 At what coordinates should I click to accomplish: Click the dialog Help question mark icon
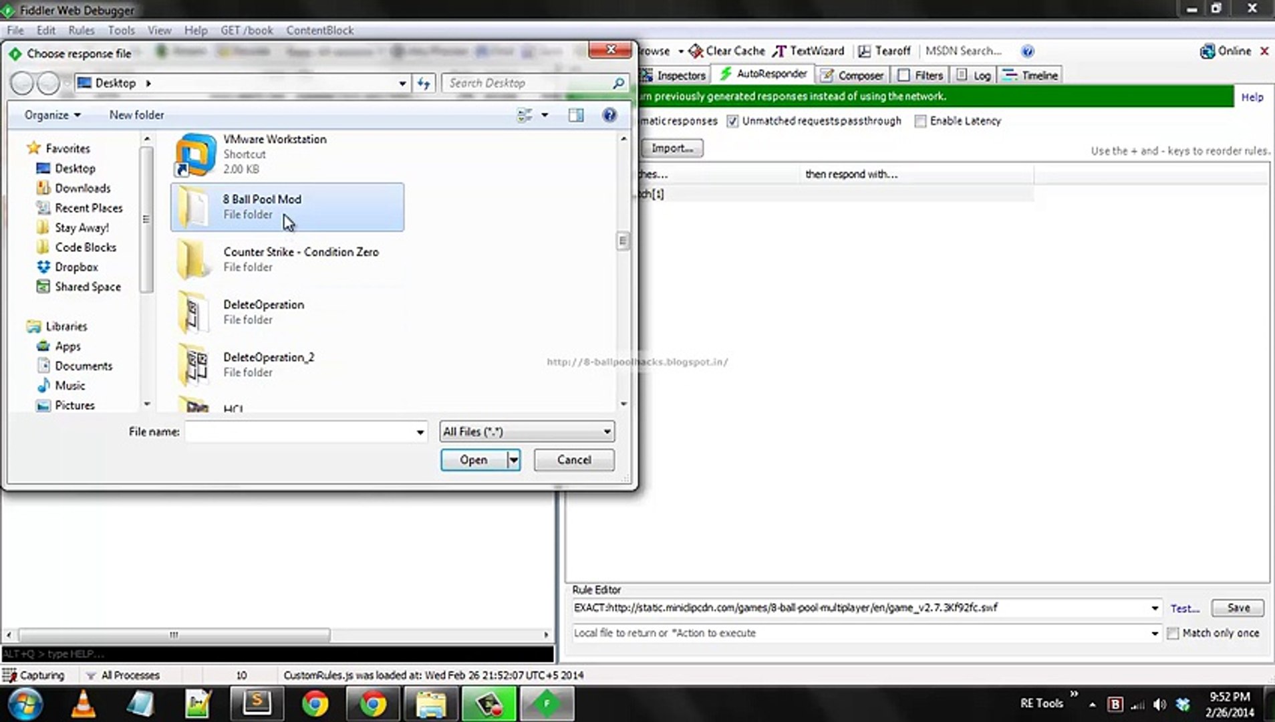coord(609,115)
